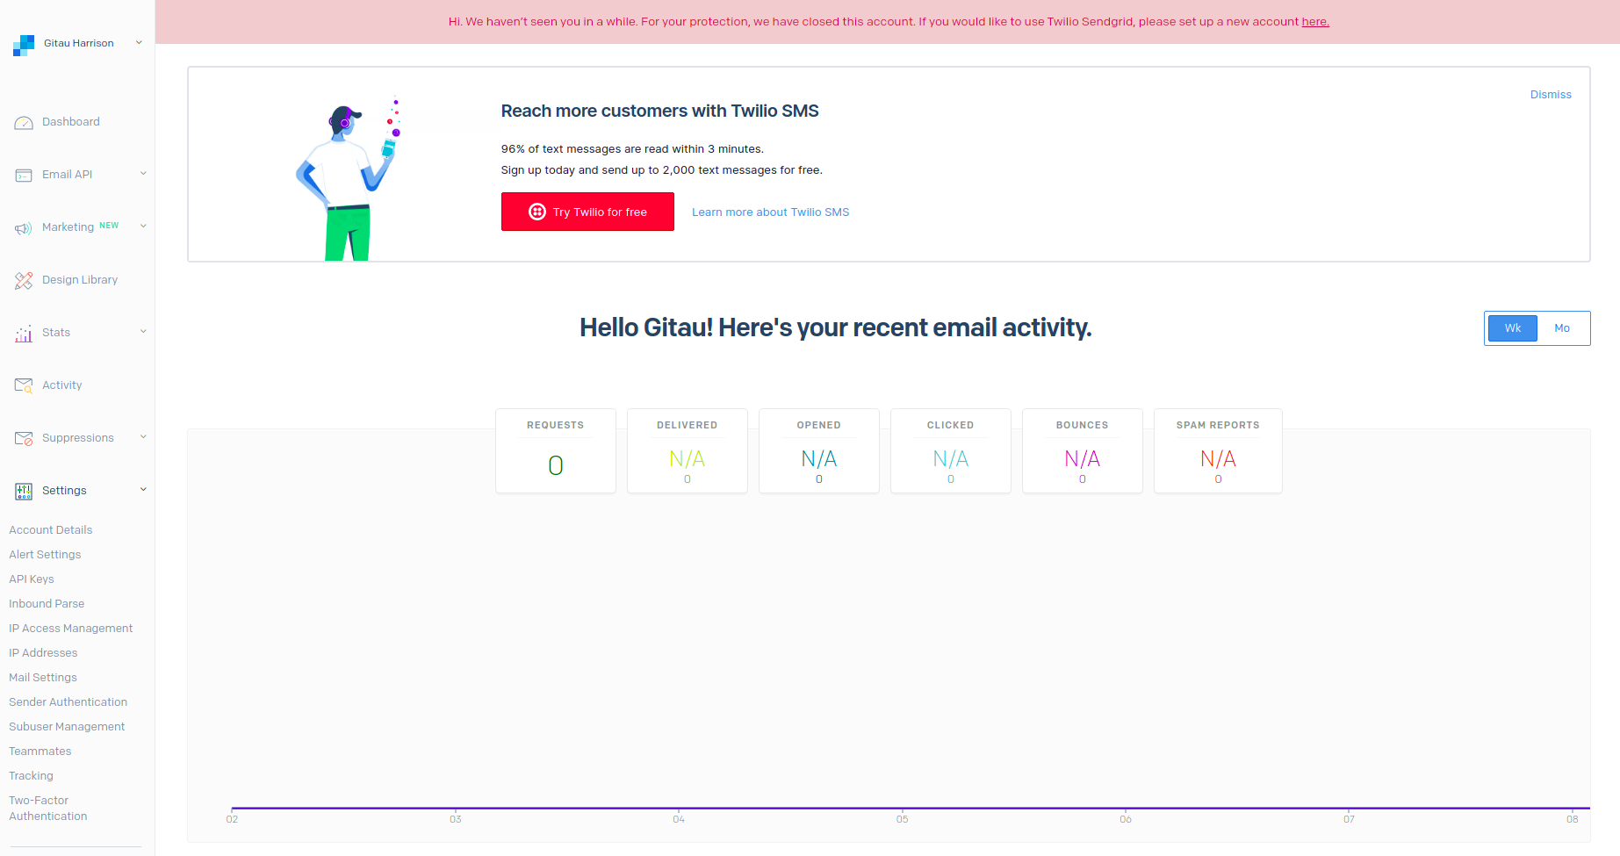This screenshot has height=856, width=1620.
Task: Open Design Library menu item
Action: click(80, 280)
